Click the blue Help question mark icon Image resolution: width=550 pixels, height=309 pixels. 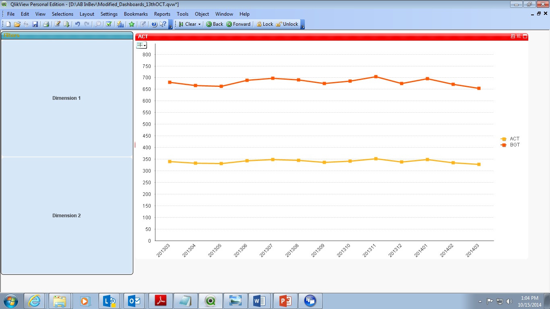(154, 24)
